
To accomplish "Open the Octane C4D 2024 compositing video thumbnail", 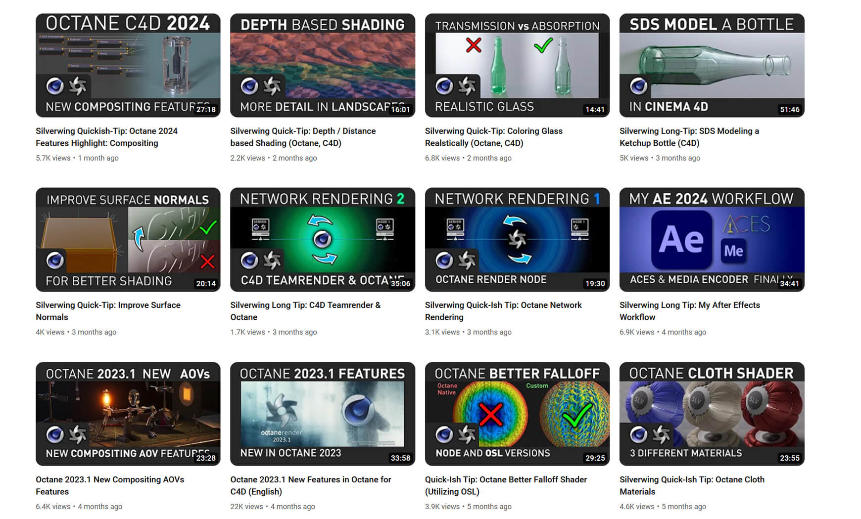I will tap(128, 65).
